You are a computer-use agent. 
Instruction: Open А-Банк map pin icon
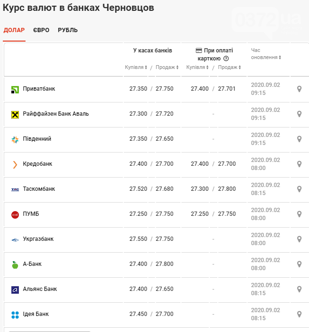[299, 264]
